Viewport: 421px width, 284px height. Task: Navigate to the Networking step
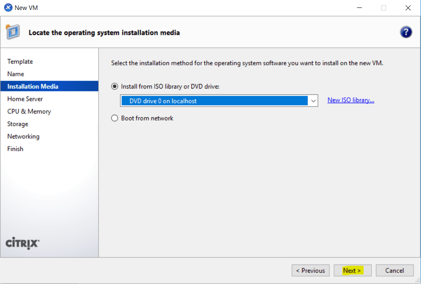coord(23,136)
